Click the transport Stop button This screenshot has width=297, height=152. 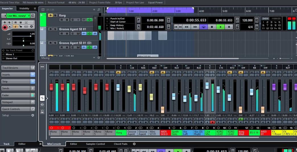coord(212,27)
